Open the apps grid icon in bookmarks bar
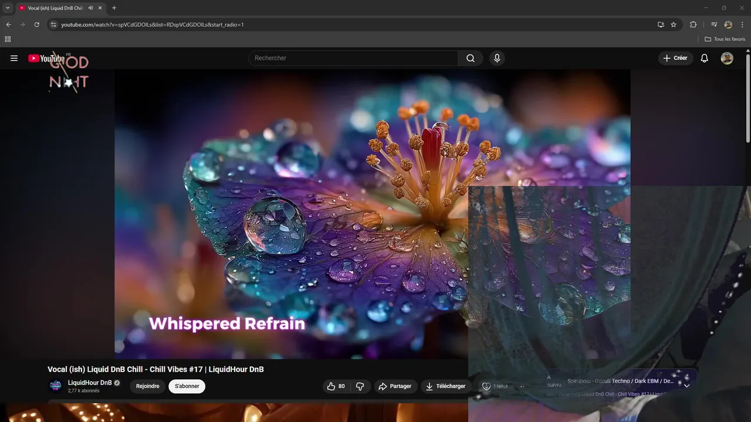The width and height of the screenshot is (751, 422). pyautogui.click(x=8, y=39)
